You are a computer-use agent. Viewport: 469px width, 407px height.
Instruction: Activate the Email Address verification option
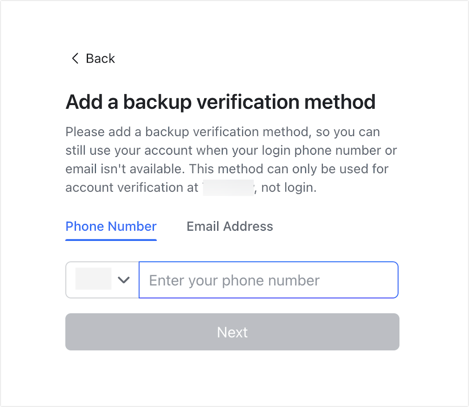[229, 226]
